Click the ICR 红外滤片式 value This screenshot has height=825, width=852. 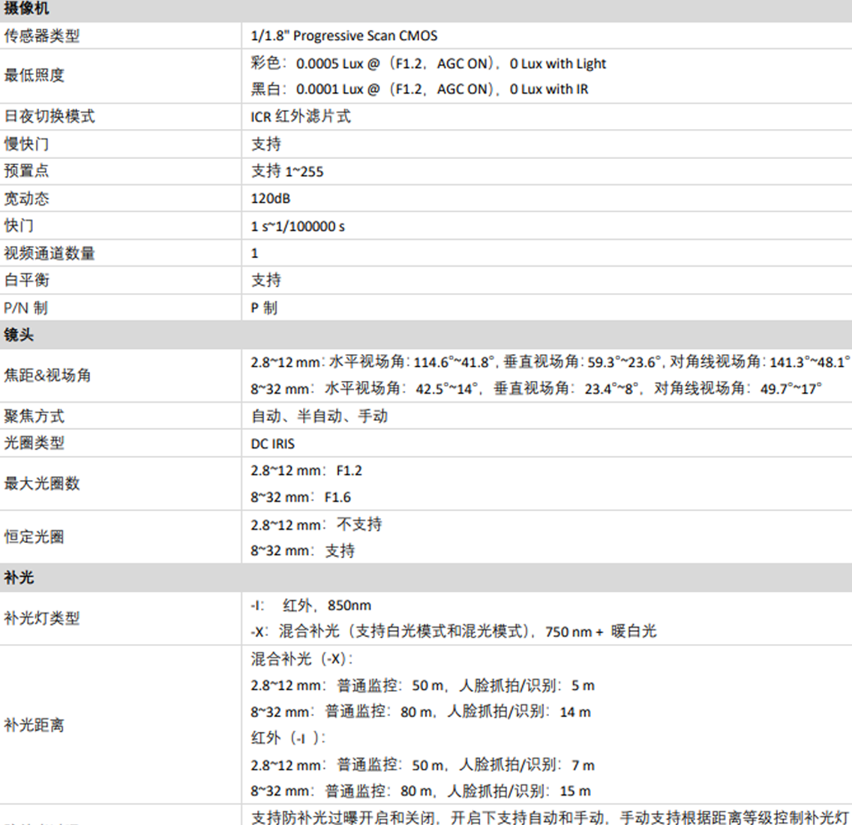pos(300,116)
